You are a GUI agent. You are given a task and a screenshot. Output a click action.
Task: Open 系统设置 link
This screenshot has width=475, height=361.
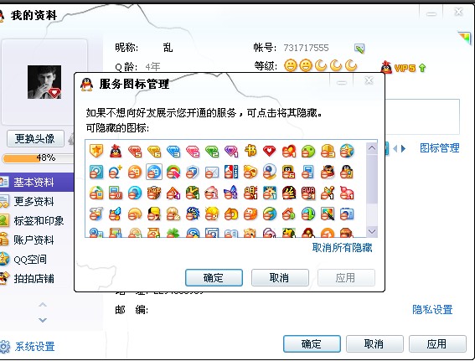(35, 347)
